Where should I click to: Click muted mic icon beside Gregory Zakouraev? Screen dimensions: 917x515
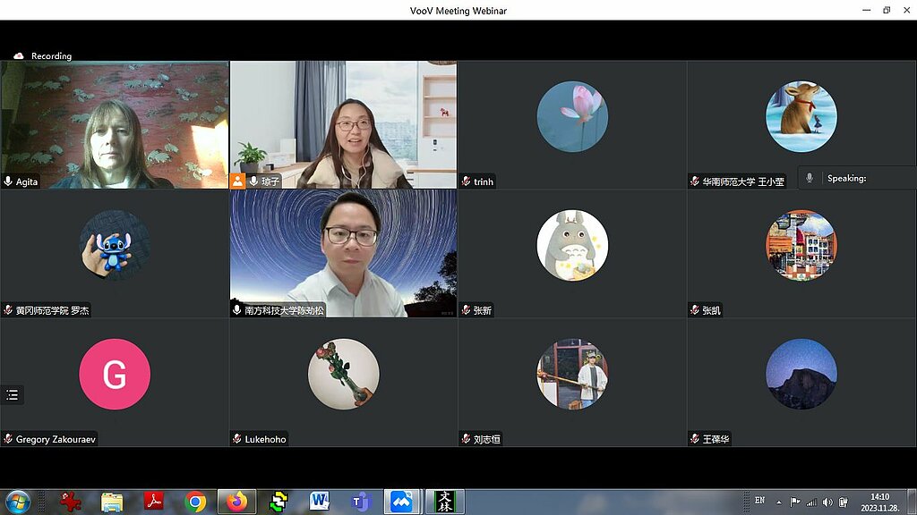pyautogui.click(x=8, y=439)
